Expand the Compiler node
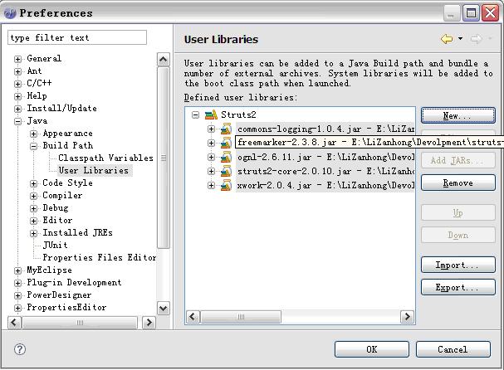The width and height of the screenshot is (504, 370). (x=33, y=196)
